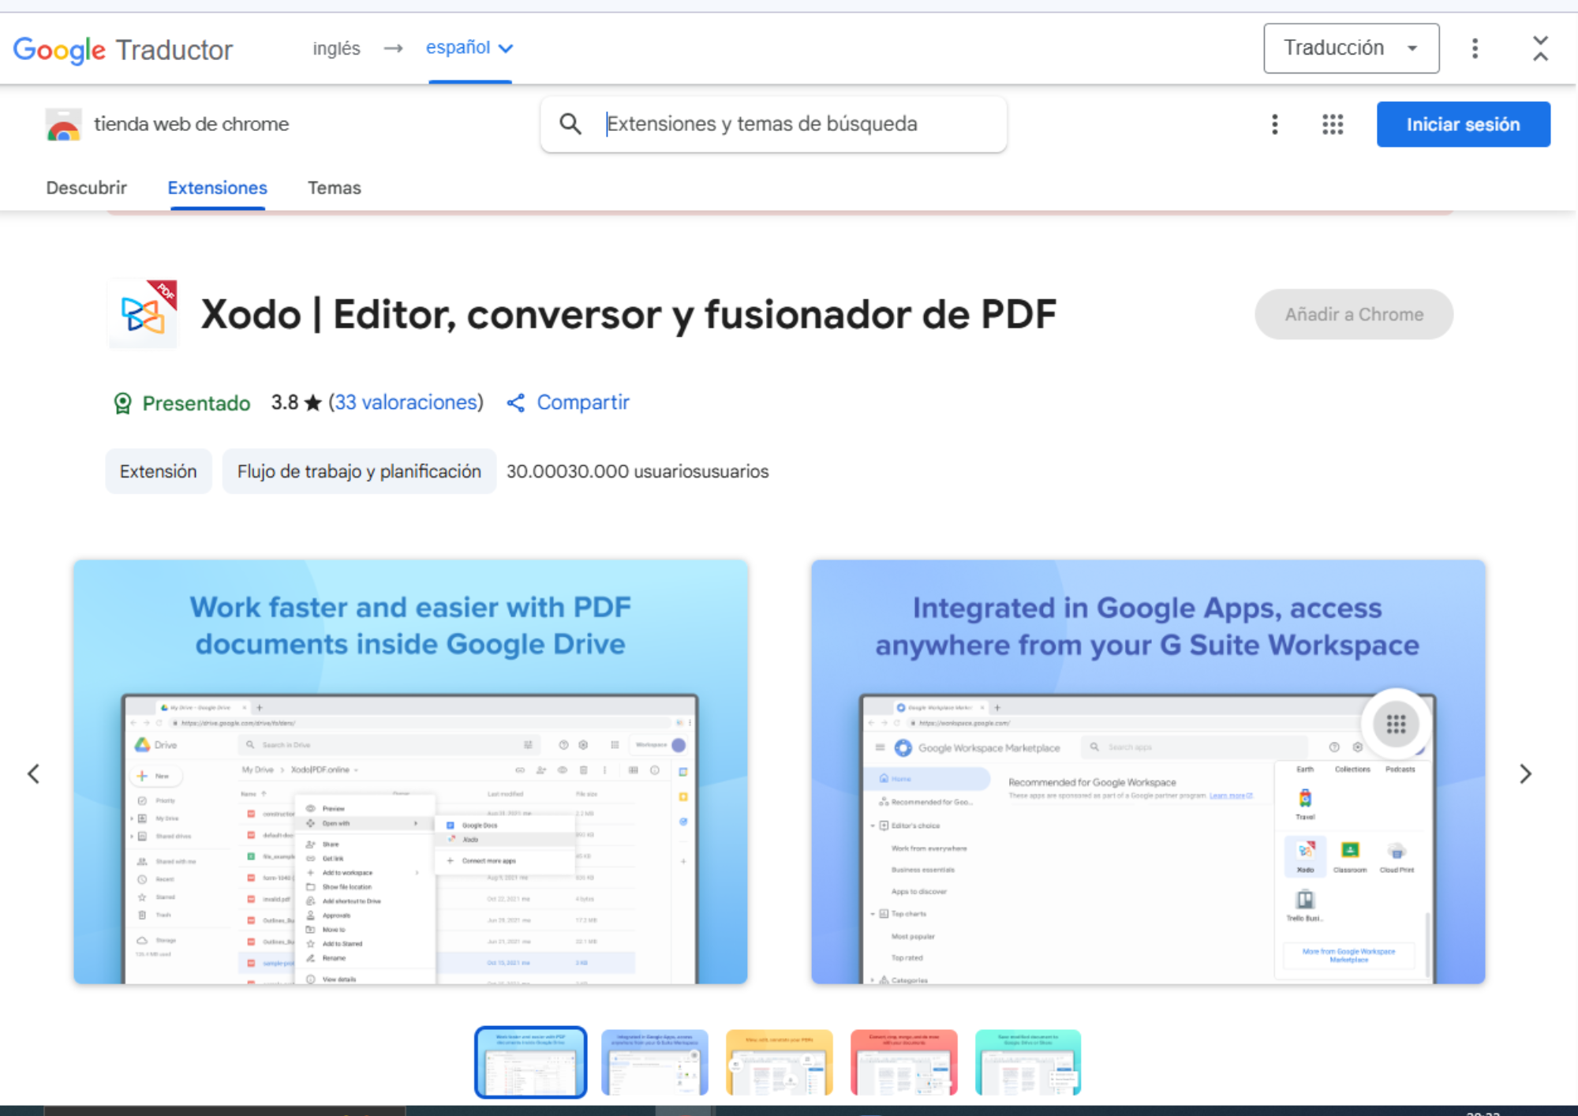Click Iniciar sesión button

click(x=1463, y=124)
